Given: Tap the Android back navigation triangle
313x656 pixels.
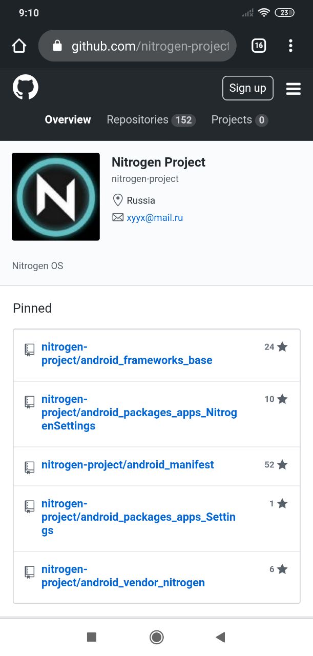Looking at the screenshot, I should [x=220, y=637].
